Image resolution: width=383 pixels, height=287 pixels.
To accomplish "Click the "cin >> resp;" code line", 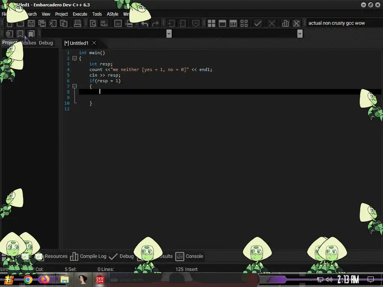I will coord(105,75).
